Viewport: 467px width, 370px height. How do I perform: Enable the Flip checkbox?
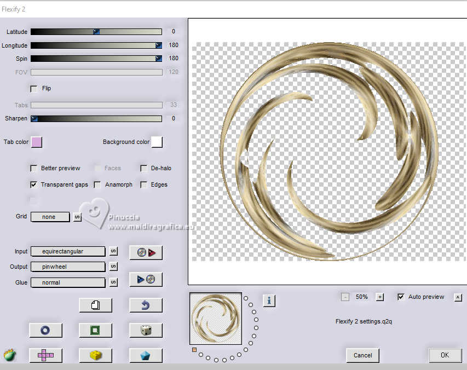34,89
